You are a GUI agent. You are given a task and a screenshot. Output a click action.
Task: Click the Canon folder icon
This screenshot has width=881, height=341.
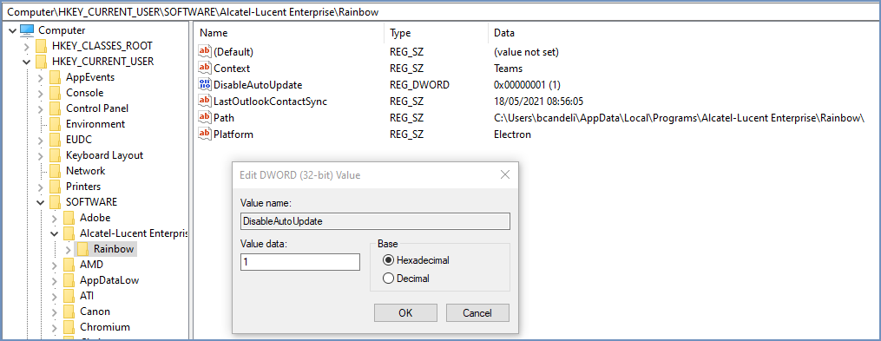click(x=69, y=311)
